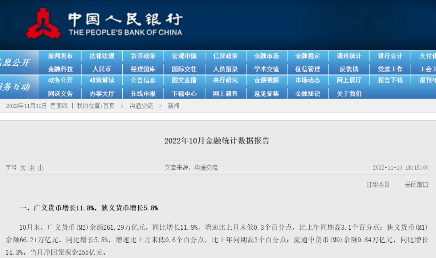Screen dimensions: 436x258
Task: Go to 下载中心
Action: [184, 93]
